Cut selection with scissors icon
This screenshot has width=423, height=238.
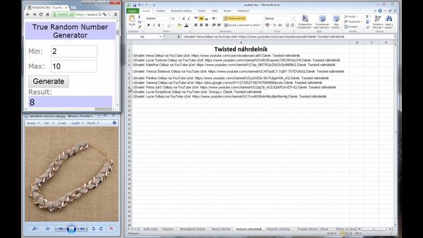point(139,17)
